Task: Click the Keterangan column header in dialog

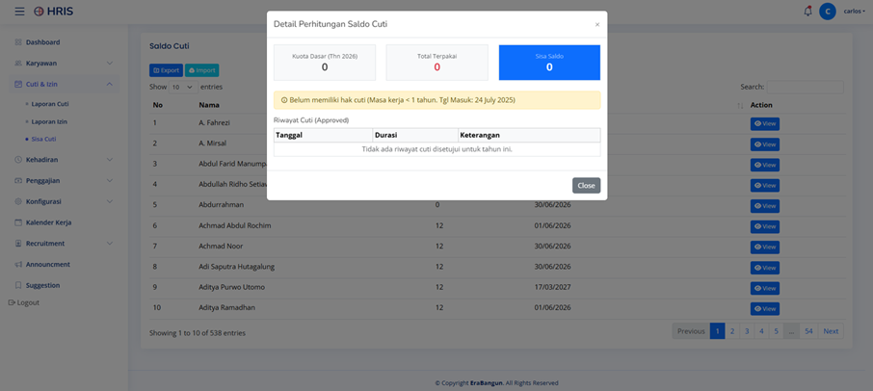Action: click(529, 135)
